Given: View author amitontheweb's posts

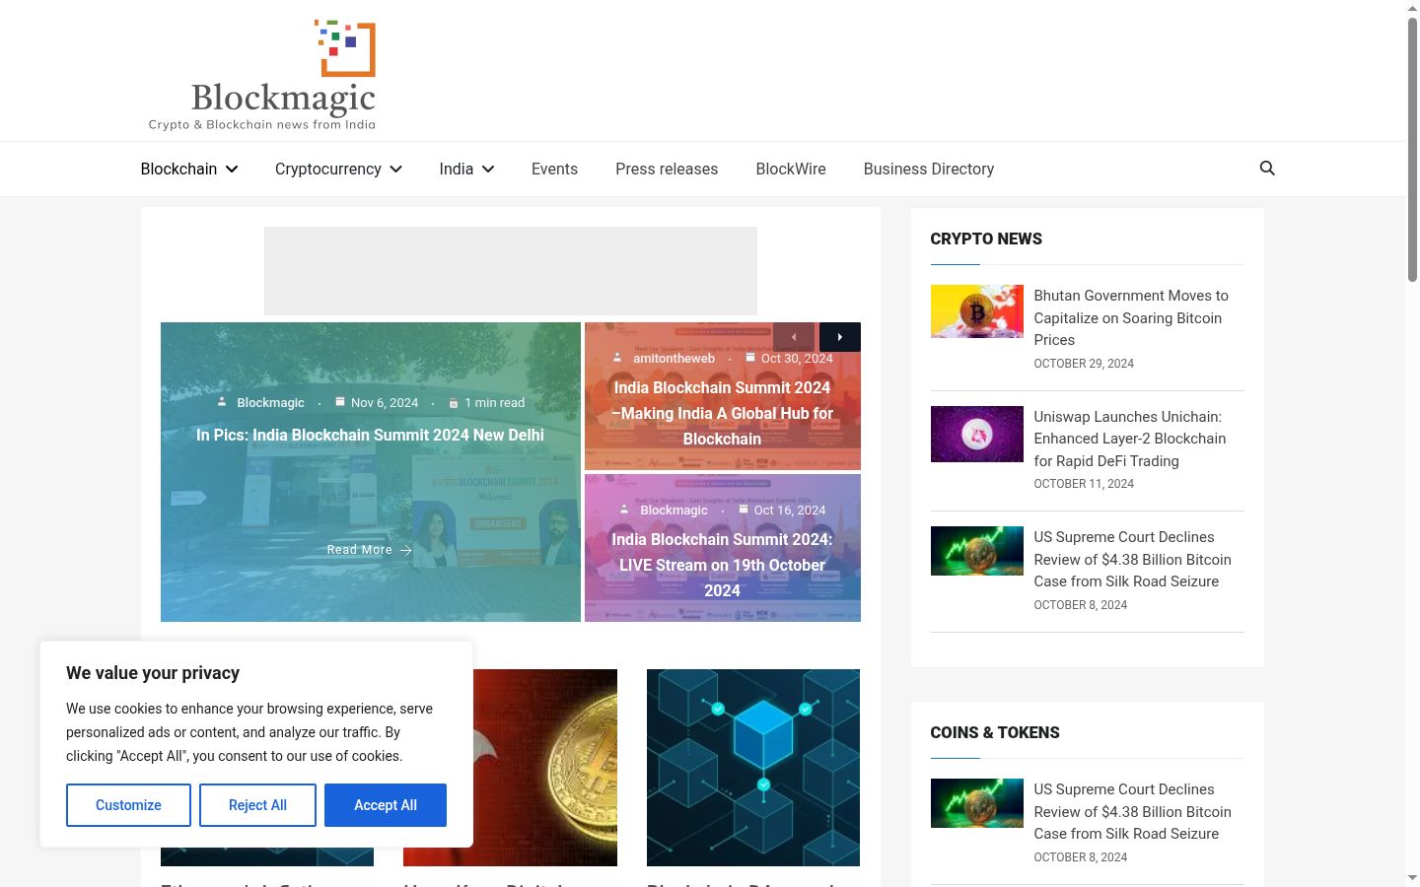Looking at the screenshot, I should click(674, 358).
